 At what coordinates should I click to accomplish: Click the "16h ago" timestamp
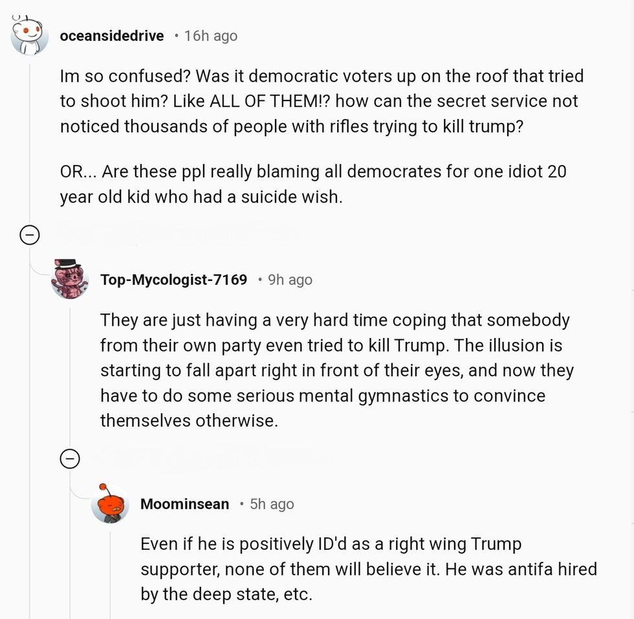point(210,36)
